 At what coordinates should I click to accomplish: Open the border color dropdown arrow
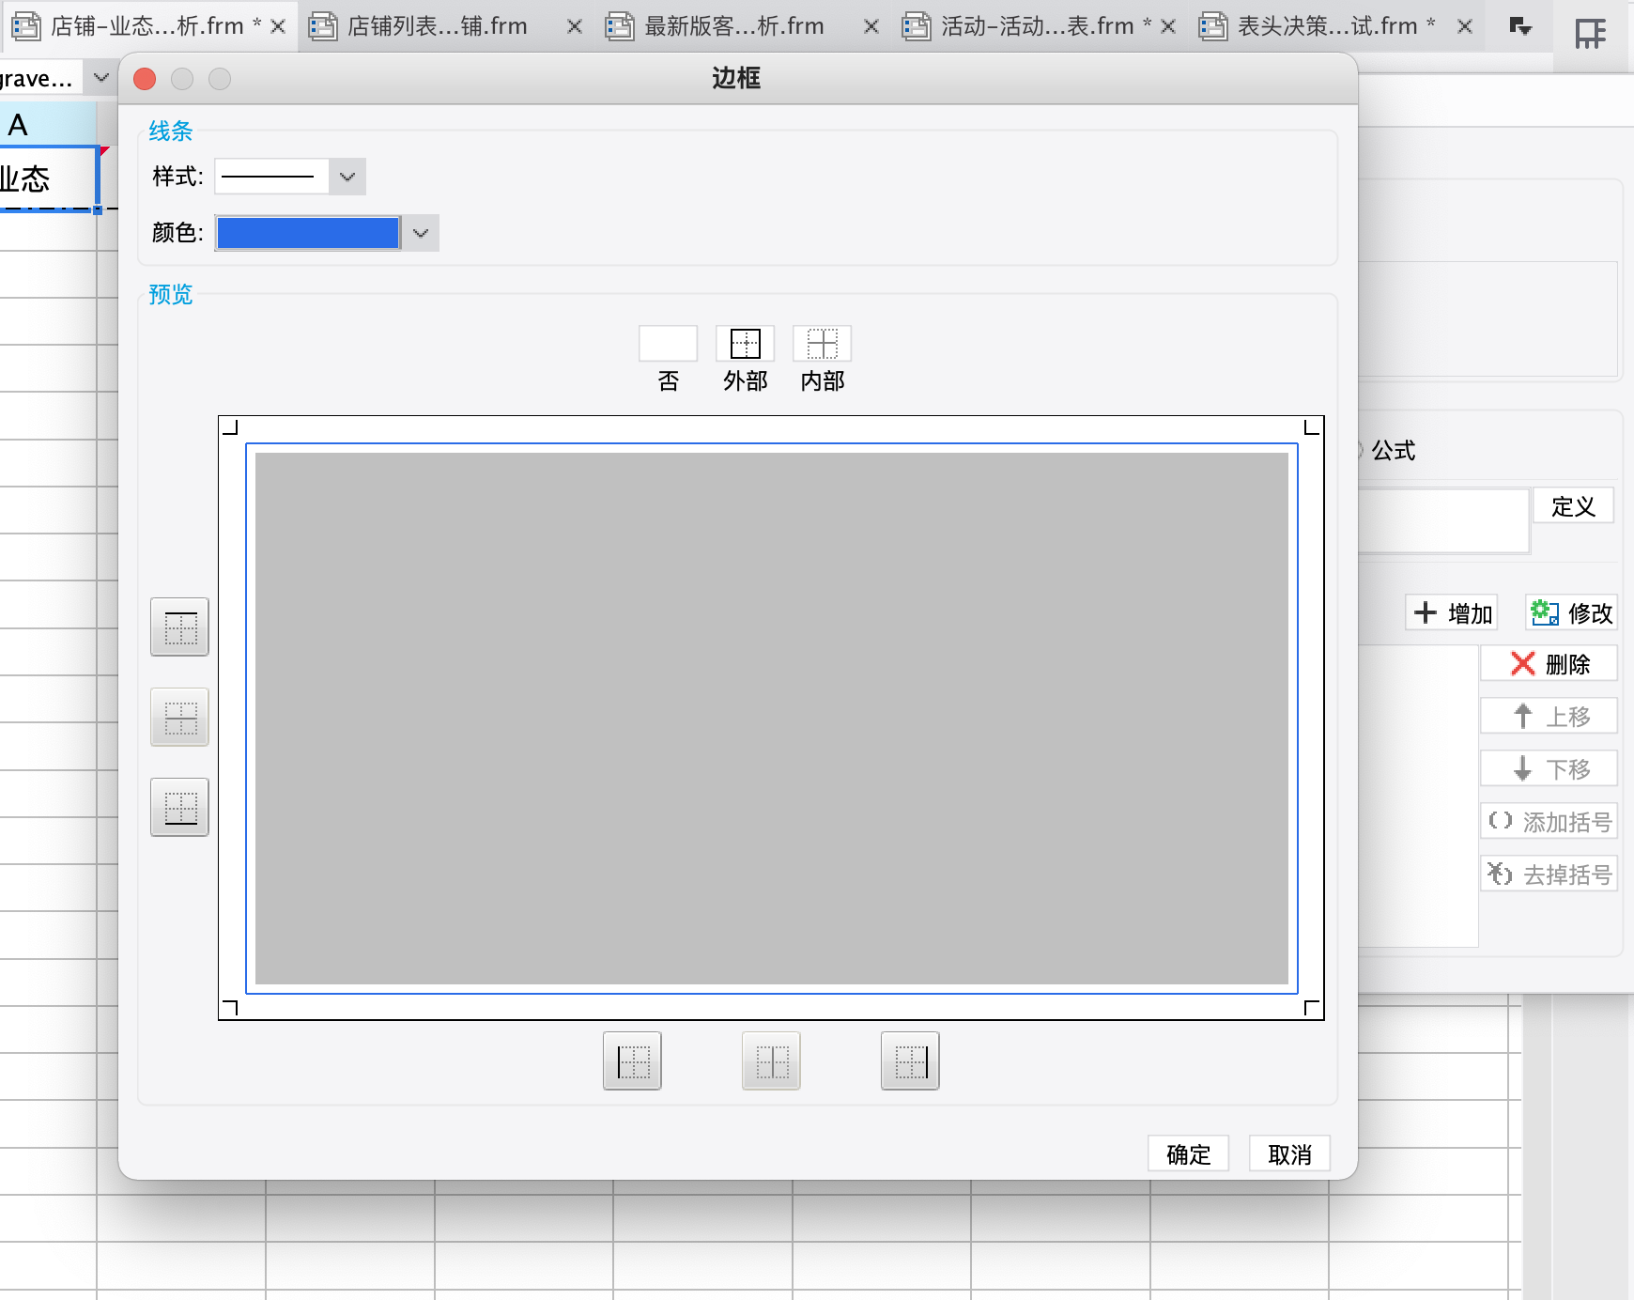421,233
